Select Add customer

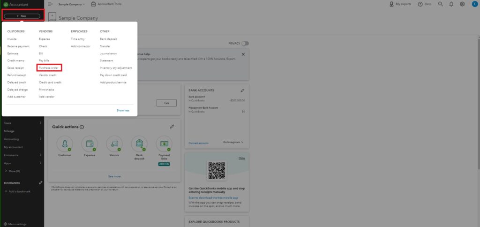pos(16,97)
